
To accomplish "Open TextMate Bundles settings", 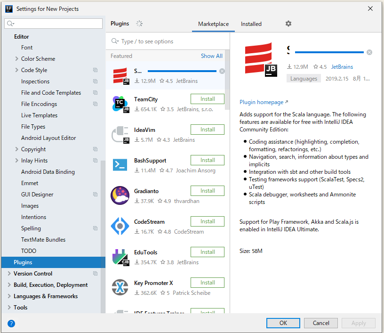I will tap(43, 240).
